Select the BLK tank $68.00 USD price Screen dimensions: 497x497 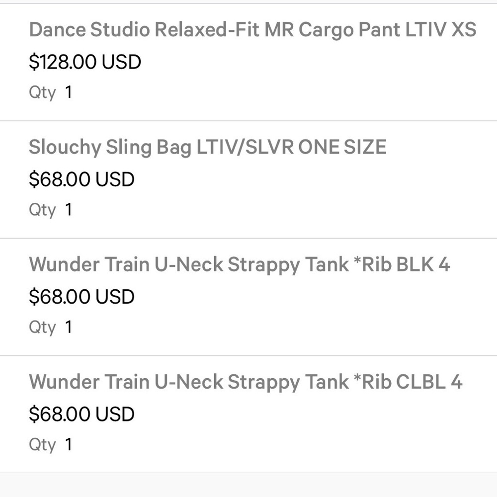point(82,297)
